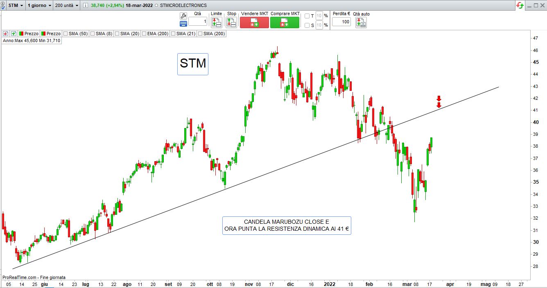
Task: Enable the SMA (200) checkbox
Action: click(200, 34)
